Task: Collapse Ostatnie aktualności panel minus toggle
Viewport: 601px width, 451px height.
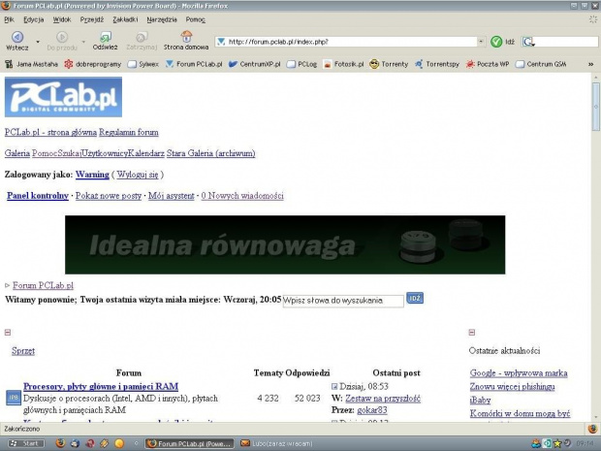Action: (x=472, y=333)
